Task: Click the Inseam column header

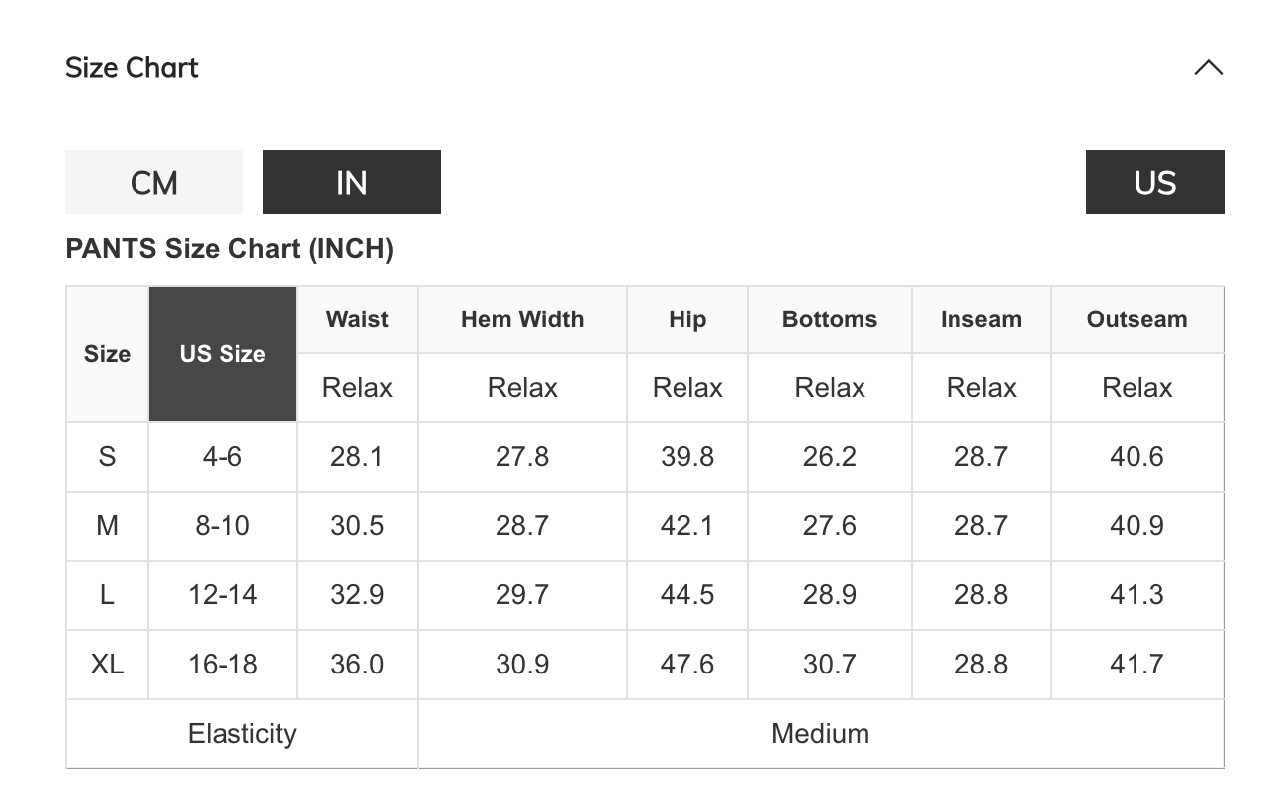Action: 981,319
